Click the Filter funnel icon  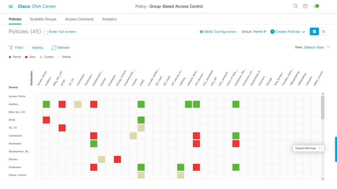pyautogui.click(x=11, y=48)
